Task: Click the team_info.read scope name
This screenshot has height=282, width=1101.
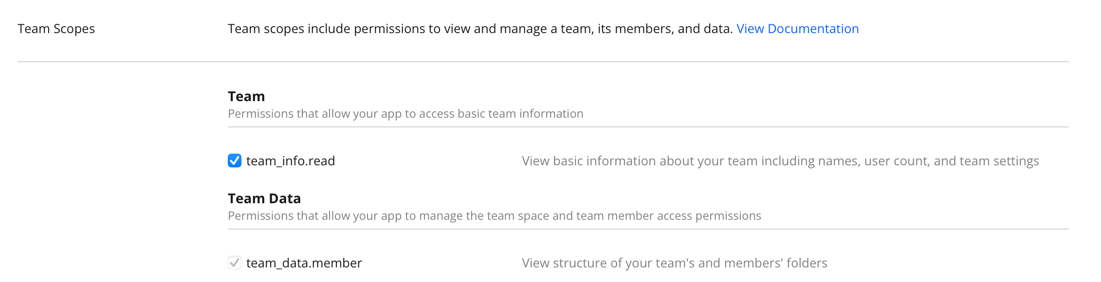Action: pyautogui.click(x=291, y=161)
